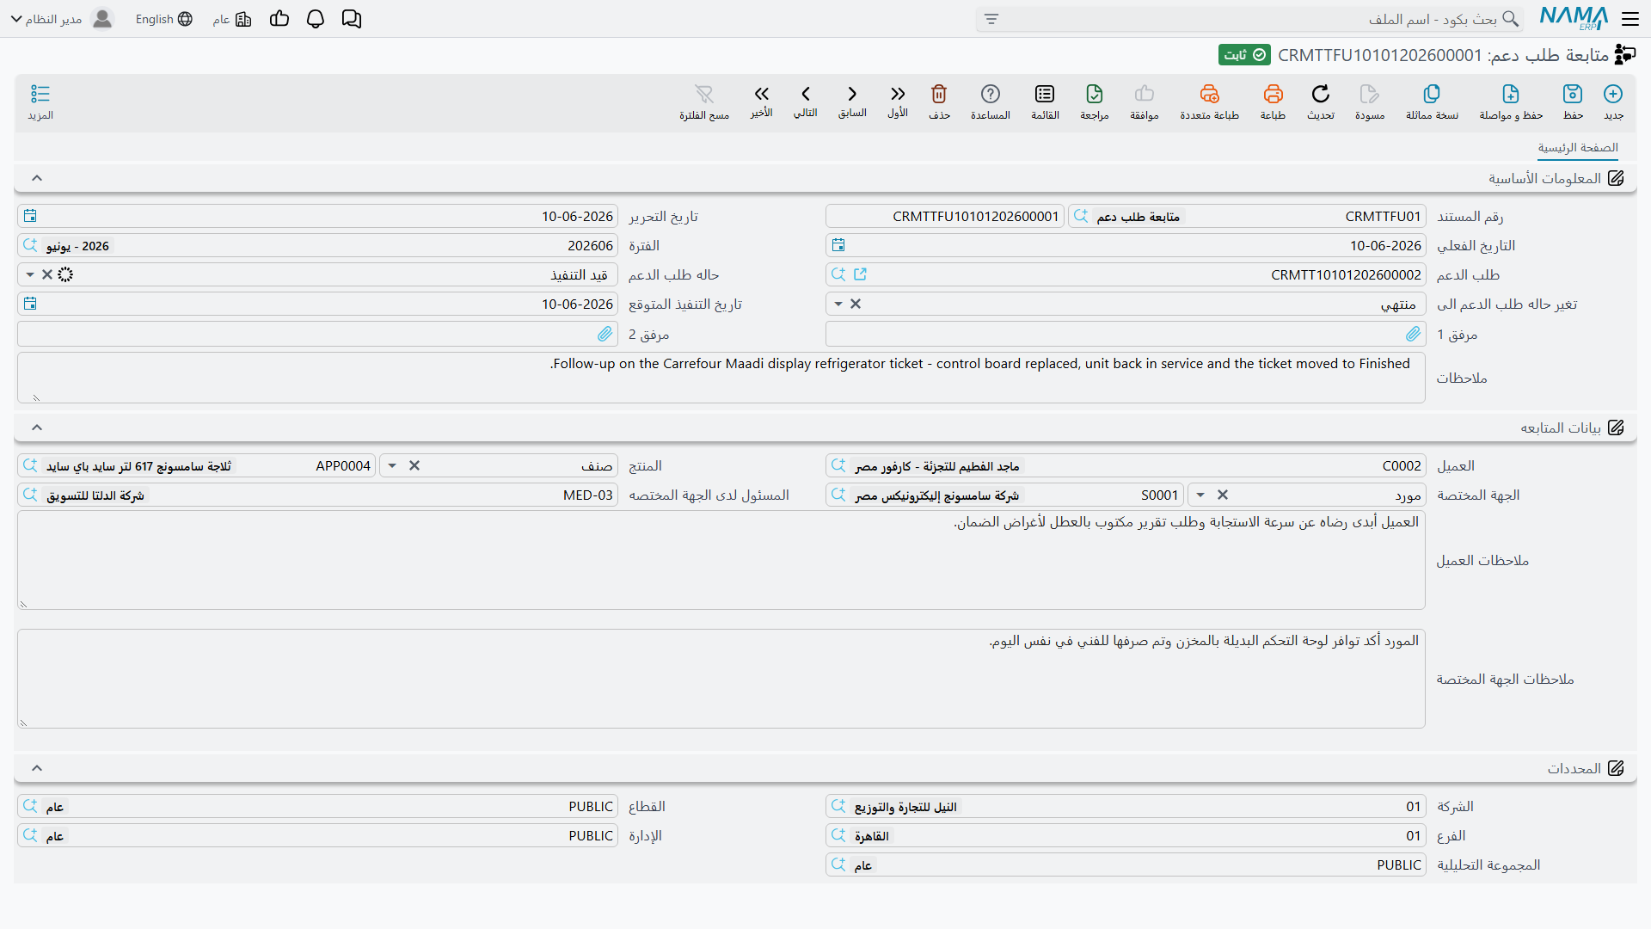This screenshot has height=929, width=1651.
Task: Click the حذف (Delete) trash icon
Action: pos(939,94)
